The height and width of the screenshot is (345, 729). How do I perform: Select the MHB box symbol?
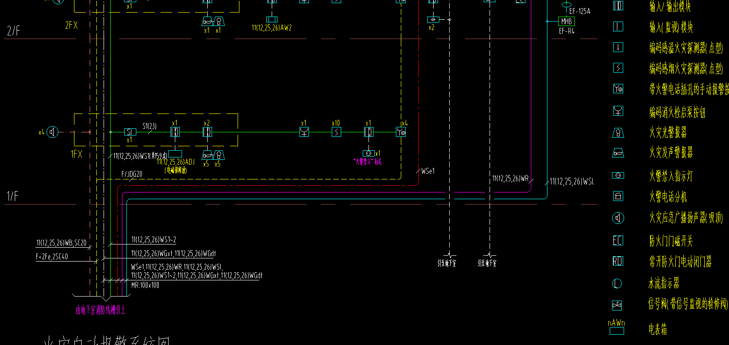click(x=567, y=21)
